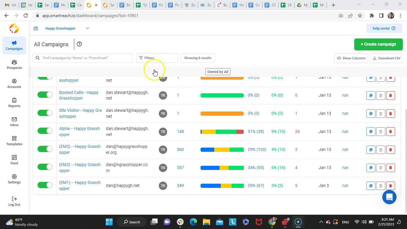Open the Inbox in sidebar
The height and width of the screenshot is (229, 407).
pos(14,122)
